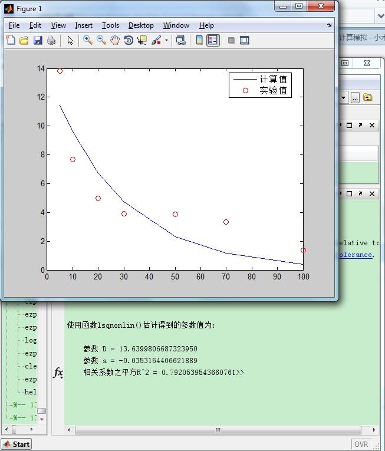
Task: Open the Window menu in Figure 1
Action: (176, 25)
